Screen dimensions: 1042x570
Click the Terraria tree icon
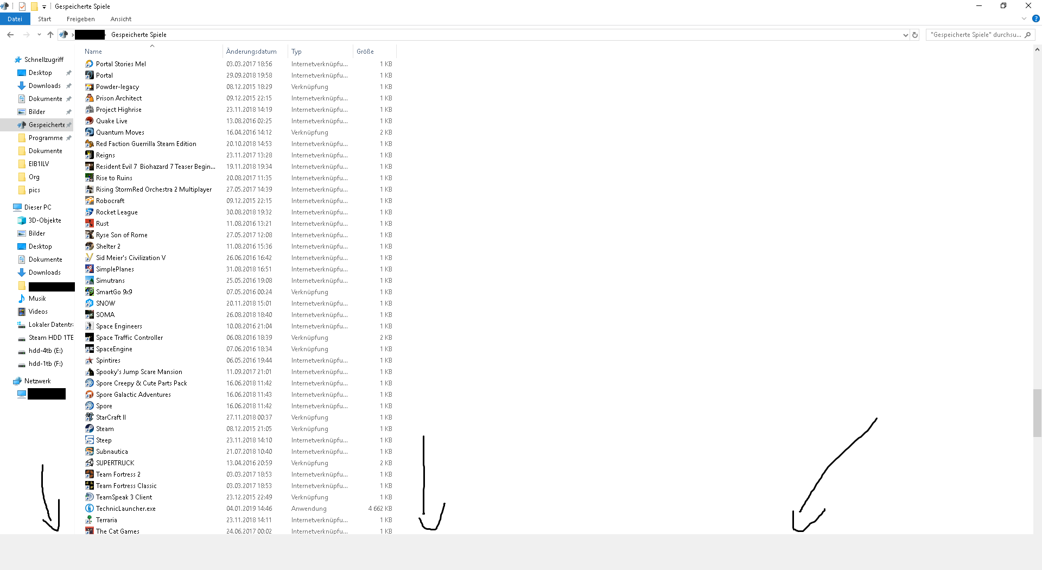coord(90,520)
